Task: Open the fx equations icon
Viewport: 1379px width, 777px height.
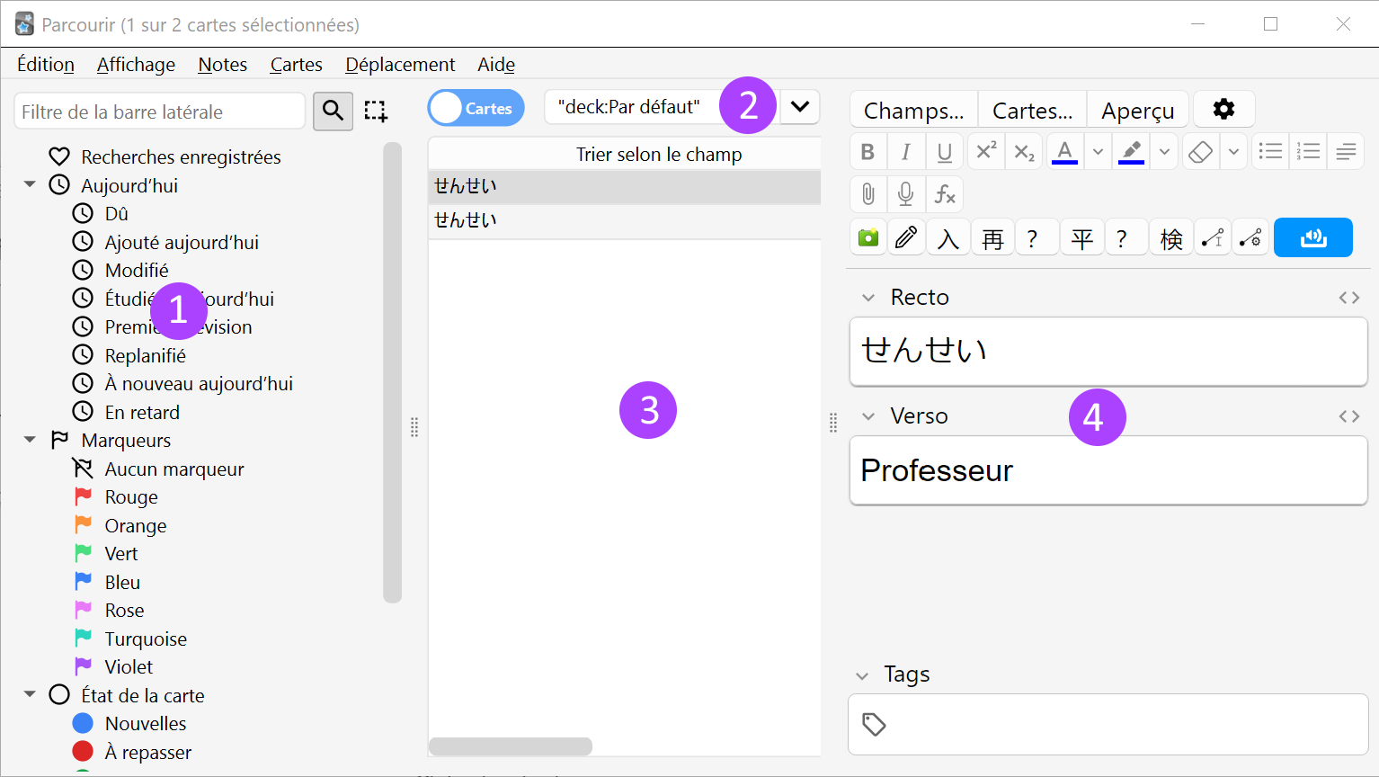Action: pyautogui.click(x=945, y=194)
